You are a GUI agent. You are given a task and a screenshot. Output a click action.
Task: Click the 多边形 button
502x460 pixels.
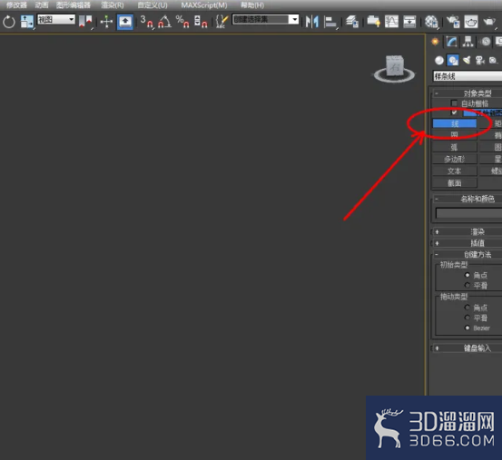tap(455, 159)
